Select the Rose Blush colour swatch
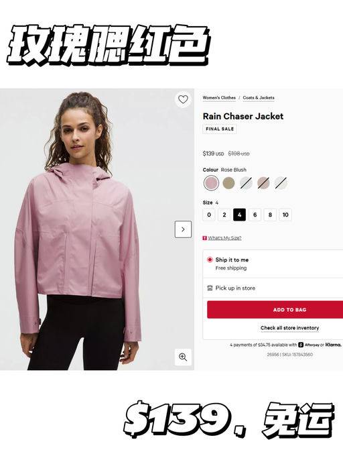The image size is (343, 458). point(211,183)
